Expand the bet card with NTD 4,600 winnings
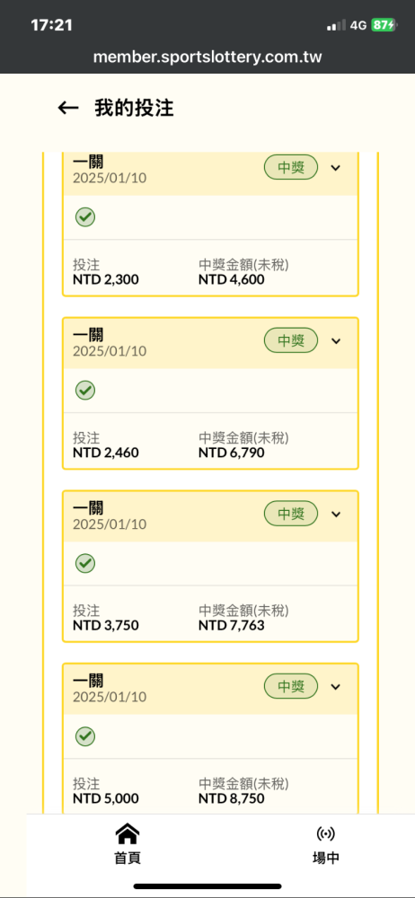This screenshot has height=898, width=415. tap(336, 168)
